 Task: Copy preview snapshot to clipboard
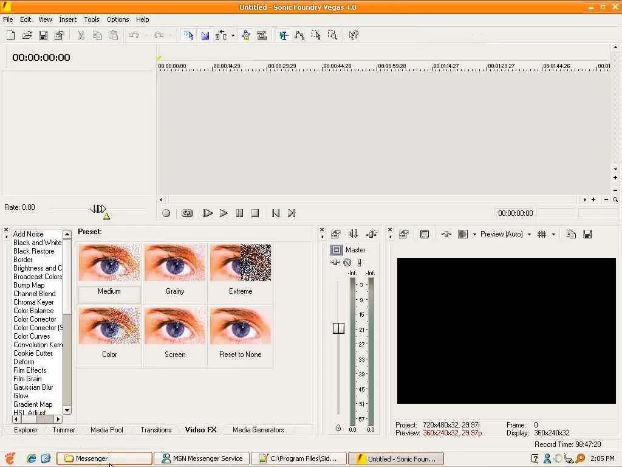pos(571,234)
